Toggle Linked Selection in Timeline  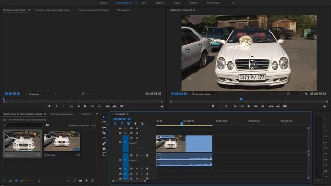(x=129, y=123)
